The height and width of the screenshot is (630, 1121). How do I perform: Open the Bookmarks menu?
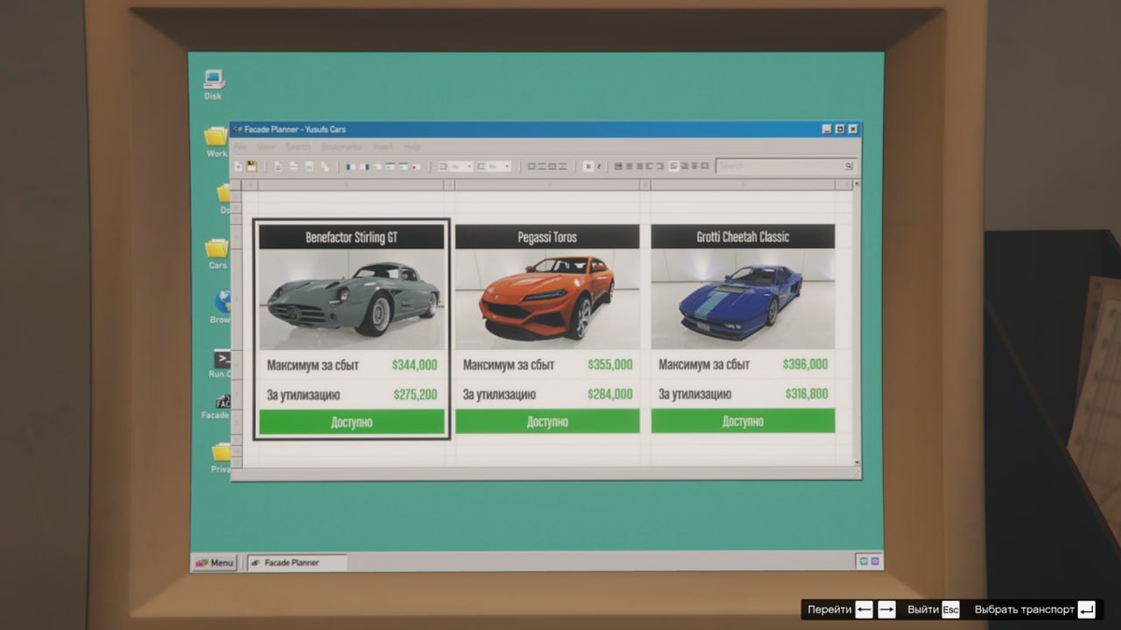[x=341, y=147]
